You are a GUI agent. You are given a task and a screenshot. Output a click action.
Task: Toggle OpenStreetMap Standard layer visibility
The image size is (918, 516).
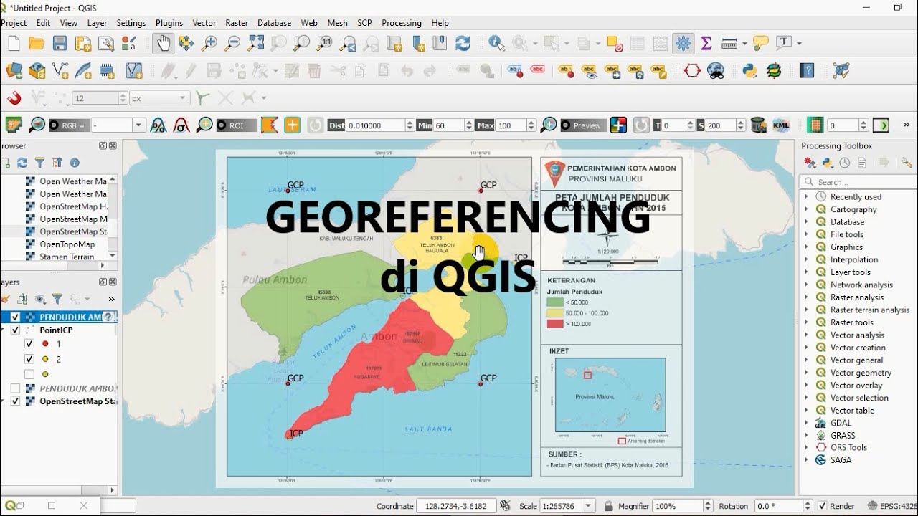(x=15, y=401)
